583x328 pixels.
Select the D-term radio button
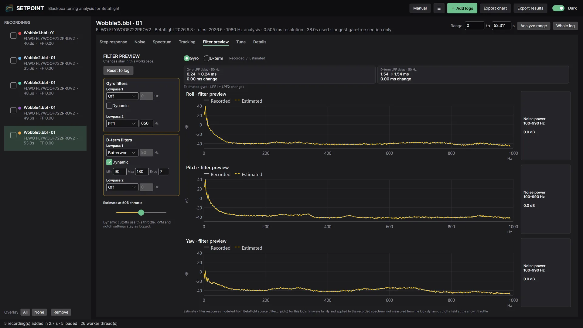(x=207, y=58)
